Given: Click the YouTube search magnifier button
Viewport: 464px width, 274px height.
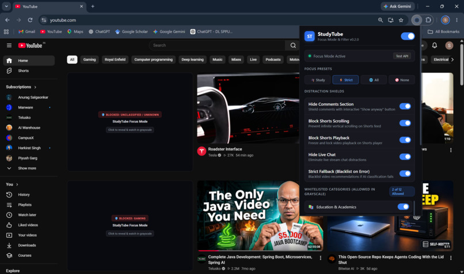Looking at the screenshot, I should [x=293, y=45].
